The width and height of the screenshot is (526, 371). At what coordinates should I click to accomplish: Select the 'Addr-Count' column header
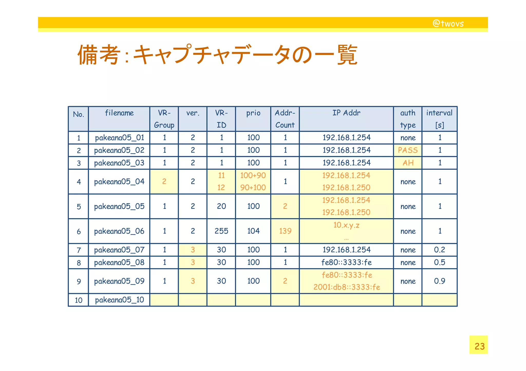tap(285, 119)
